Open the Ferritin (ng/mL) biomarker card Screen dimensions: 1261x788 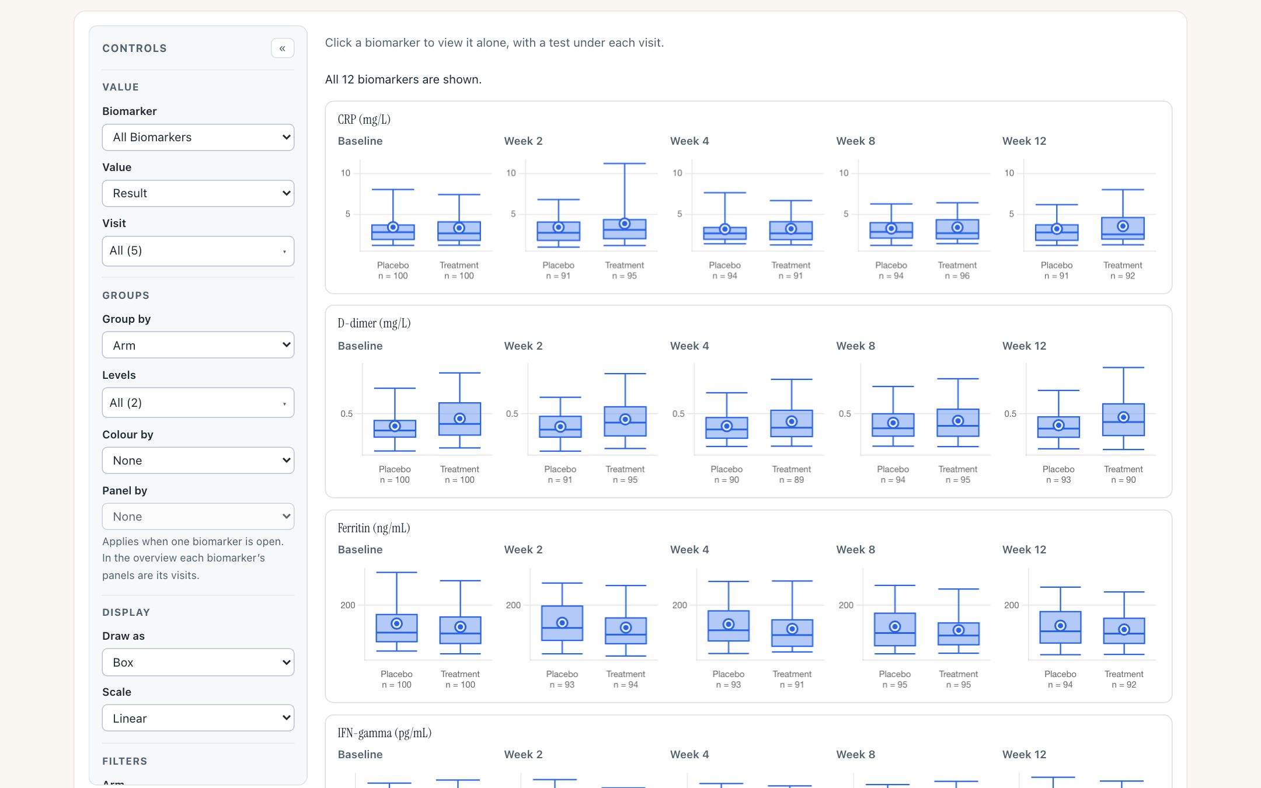point(748,606)
